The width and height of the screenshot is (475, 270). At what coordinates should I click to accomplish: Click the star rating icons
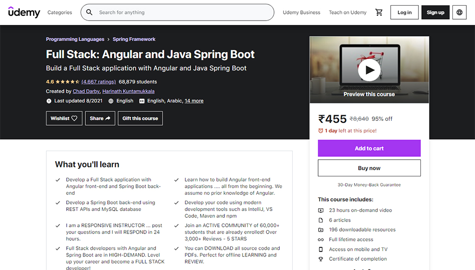[x=67, y=82]
